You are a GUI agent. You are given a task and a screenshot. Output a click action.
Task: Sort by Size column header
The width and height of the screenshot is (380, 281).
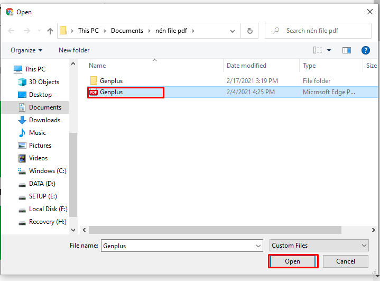pos(371,66)
